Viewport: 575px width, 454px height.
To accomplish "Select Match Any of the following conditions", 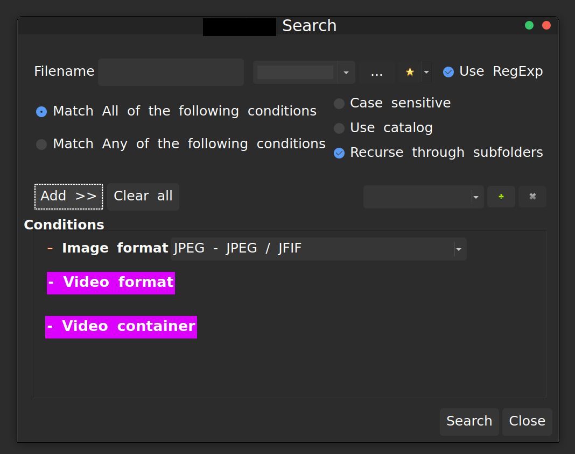I will click(x=41, y=145).
